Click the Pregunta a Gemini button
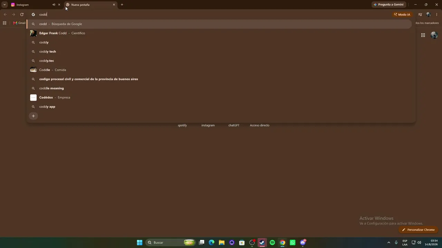Screen dimensions: 442x248 click(389, 5)
